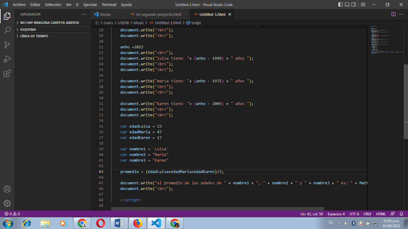Click the VS Code logo in title bar
The width and height of the screenshot is (408, 229).
click(5, 4)
